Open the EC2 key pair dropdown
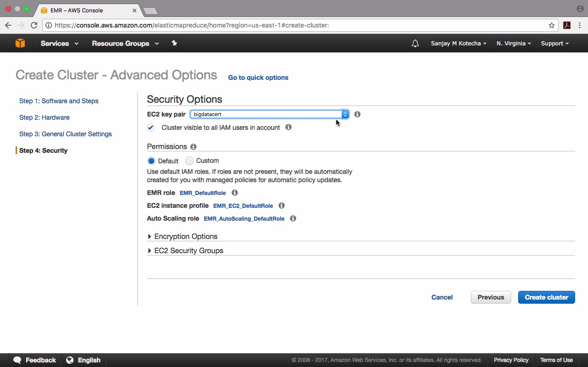This screenshot has height=367, width=588. click(270, 114)
